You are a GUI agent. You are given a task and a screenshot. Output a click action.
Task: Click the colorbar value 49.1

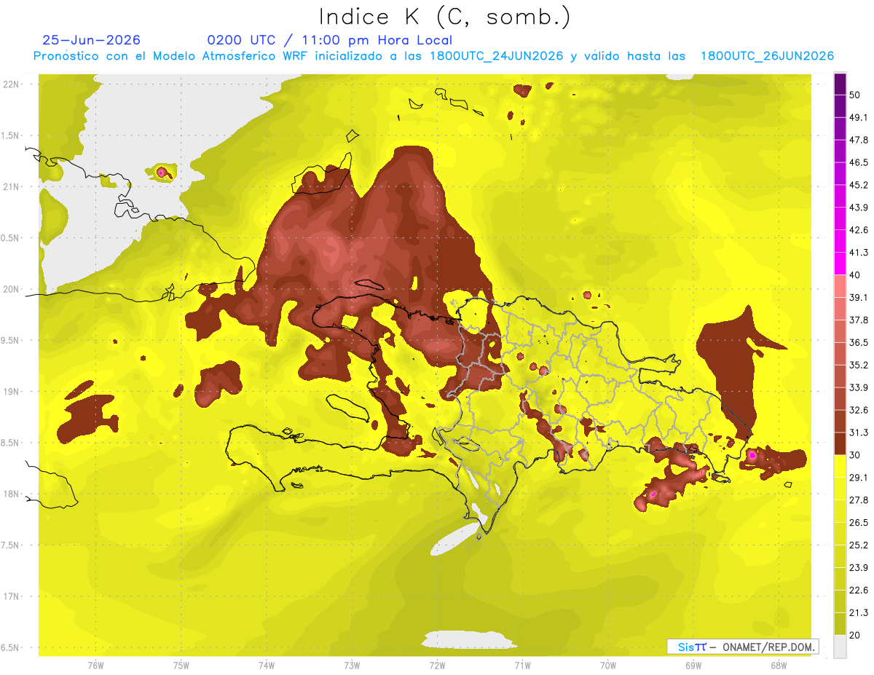click(x=859, y=117)
